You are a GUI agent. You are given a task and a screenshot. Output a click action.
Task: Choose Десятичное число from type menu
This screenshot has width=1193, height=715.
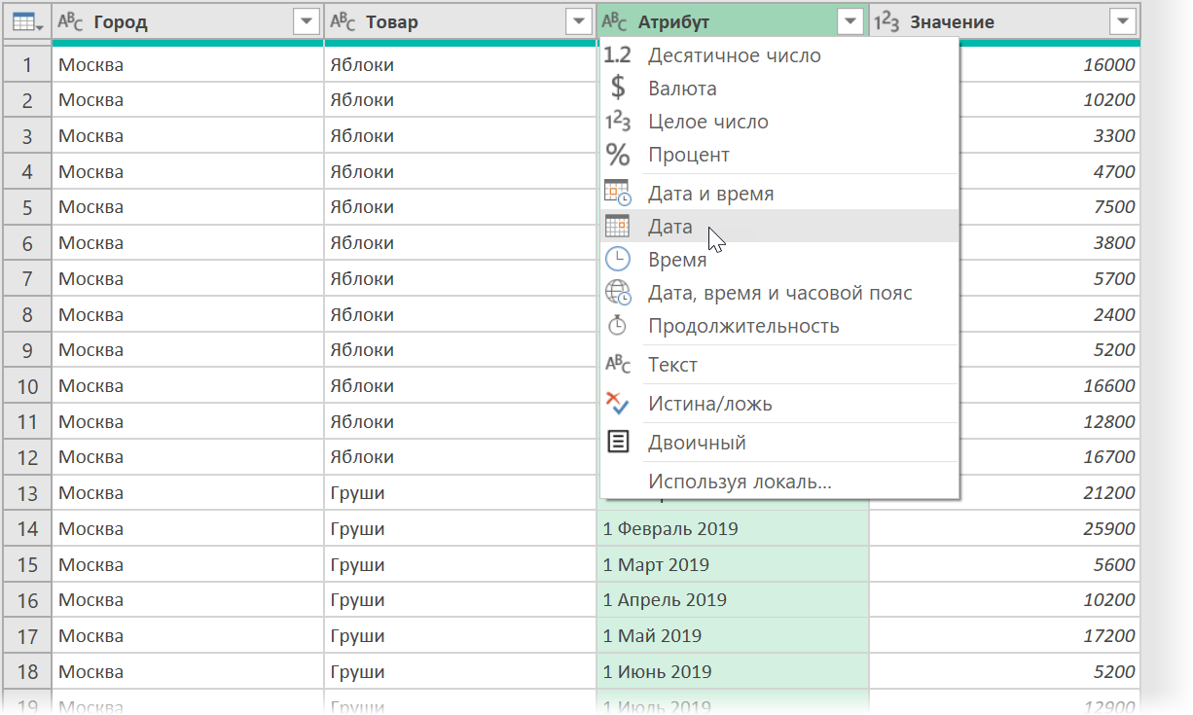(x=780, y=55)
